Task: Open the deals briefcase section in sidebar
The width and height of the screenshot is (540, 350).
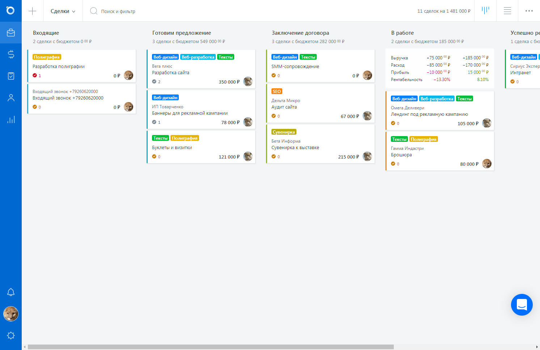Action: (11, 33)
